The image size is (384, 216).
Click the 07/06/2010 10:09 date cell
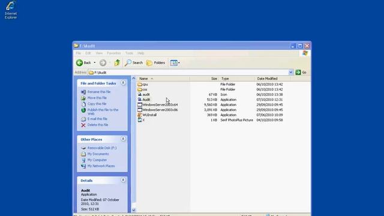(x=269, y=115)
